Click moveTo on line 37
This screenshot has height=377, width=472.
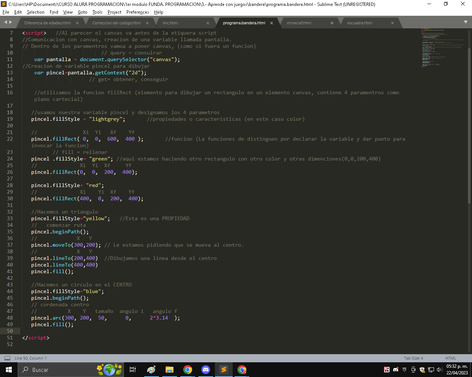[x=62, y=245]
